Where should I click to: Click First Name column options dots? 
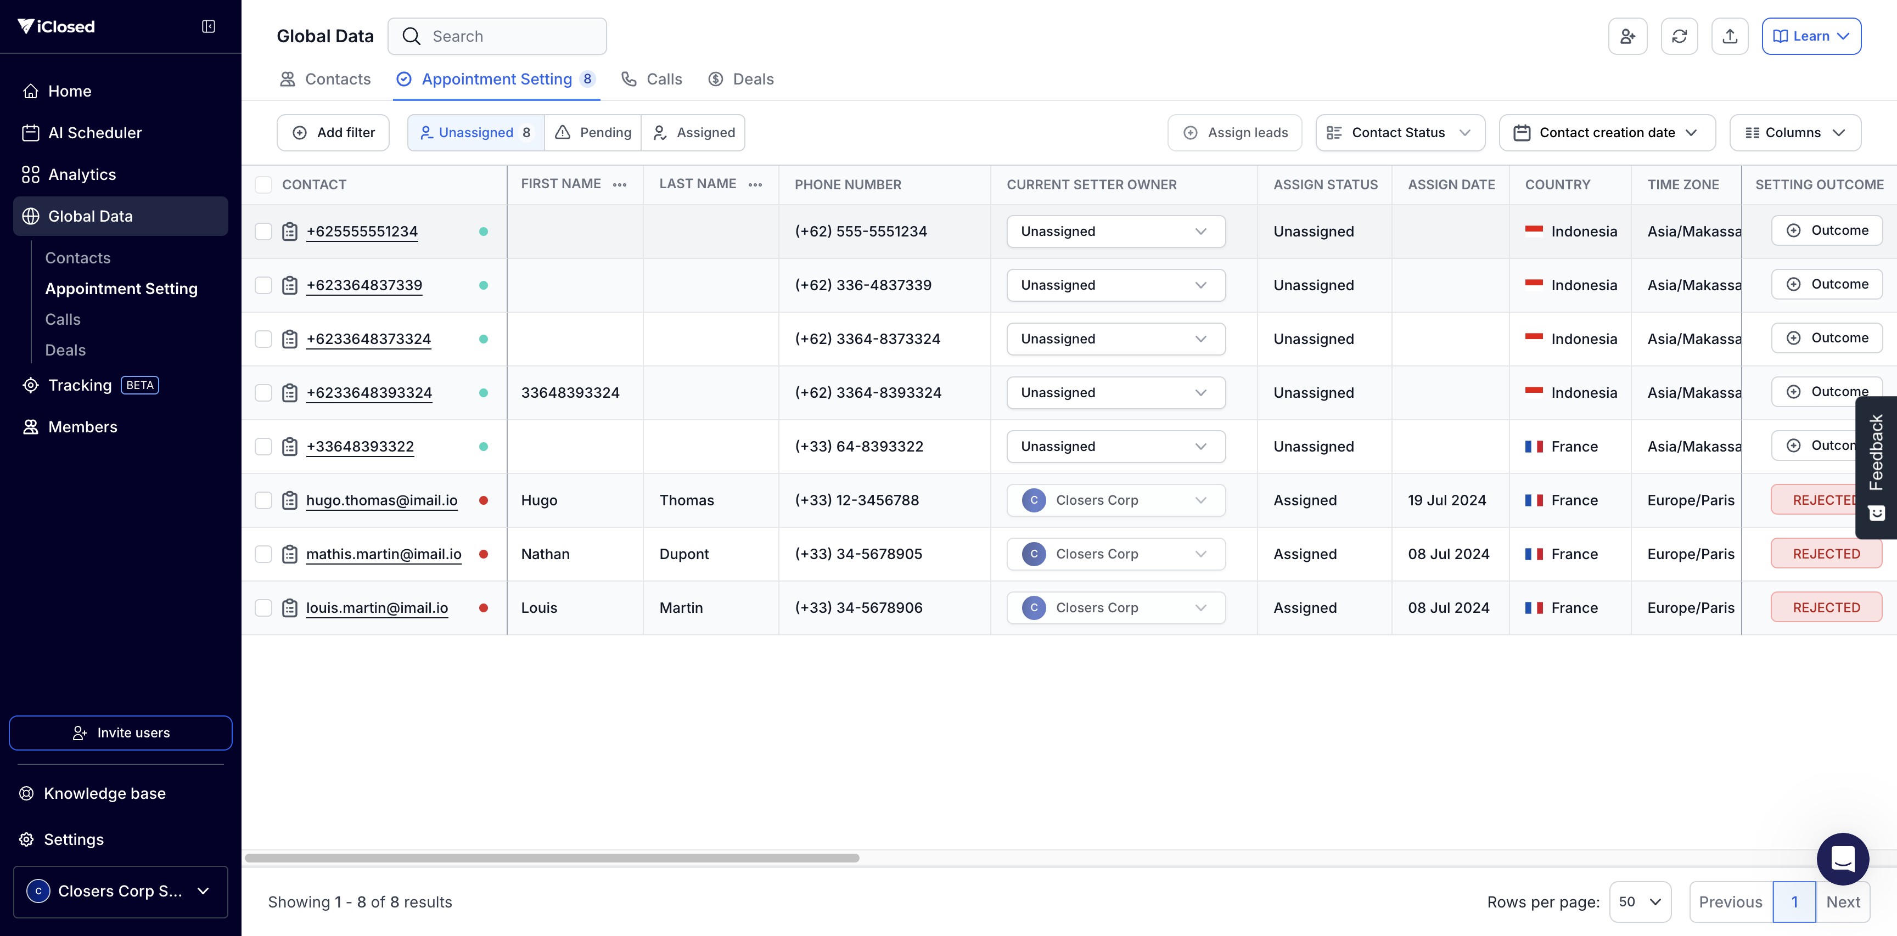tap(620, 185)
